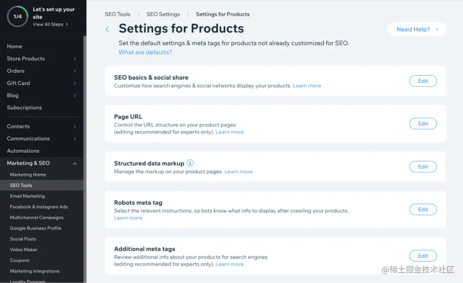Screen dimensions: 463x283
Task: Edit SEO basics & social share settings
Action: (423, 81)
